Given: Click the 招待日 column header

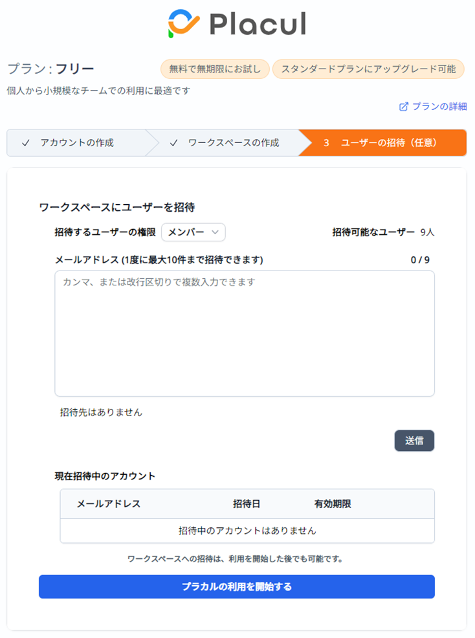Looking at the screenshot, I should pyautogui.click(x=247, y=504).
